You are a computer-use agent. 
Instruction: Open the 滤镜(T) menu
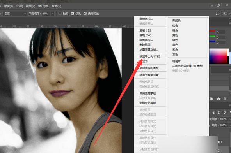8,6
